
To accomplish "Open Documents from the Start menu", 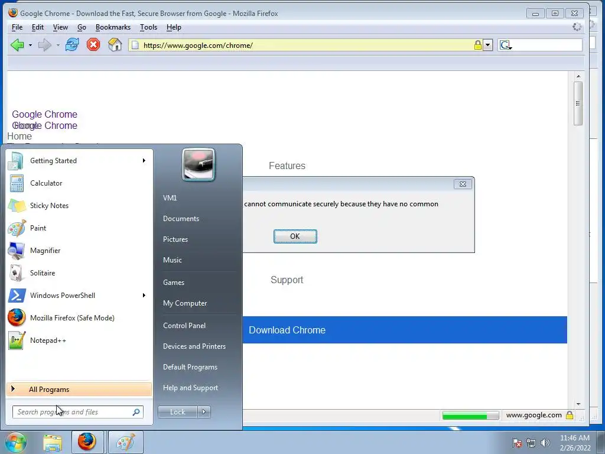I will pyautogui.click(x=181, y=219).
